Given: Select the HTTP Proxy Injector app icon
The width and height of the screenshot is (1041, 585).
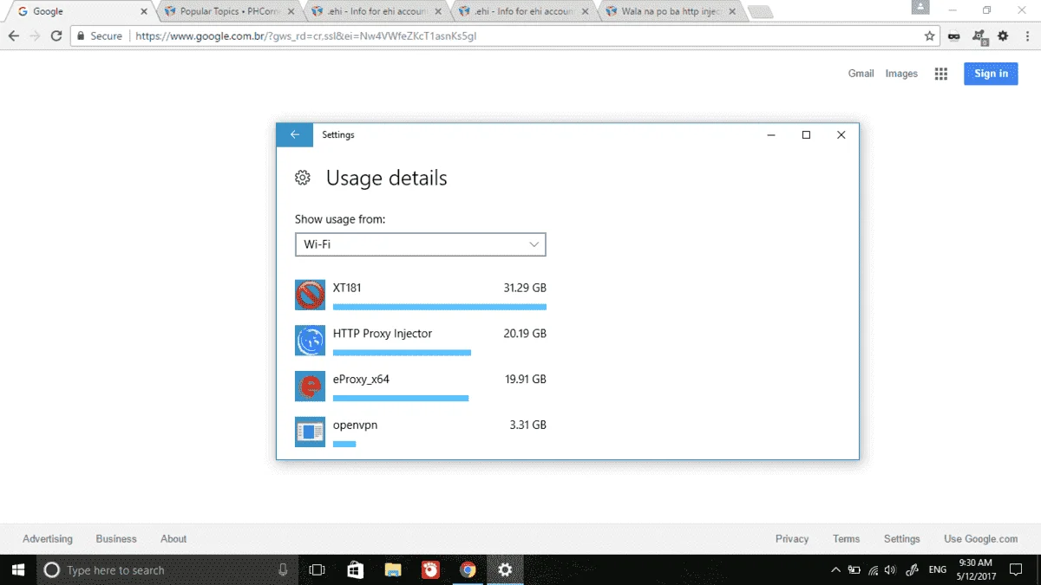Looking at the screenshot, I should 310,341.
